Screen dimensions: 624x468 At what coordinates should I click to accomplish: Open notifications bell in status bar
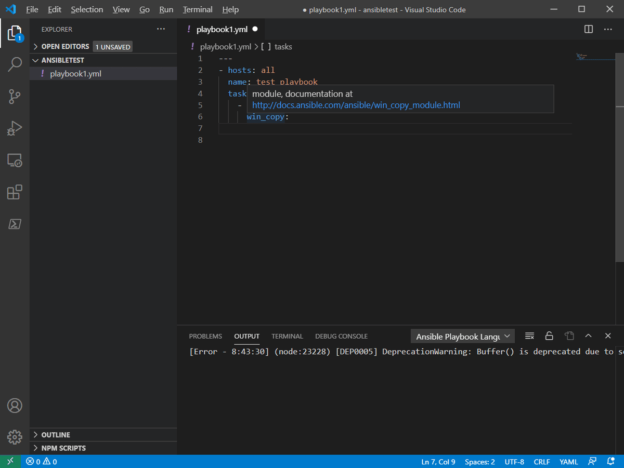(x=610, y=461)
